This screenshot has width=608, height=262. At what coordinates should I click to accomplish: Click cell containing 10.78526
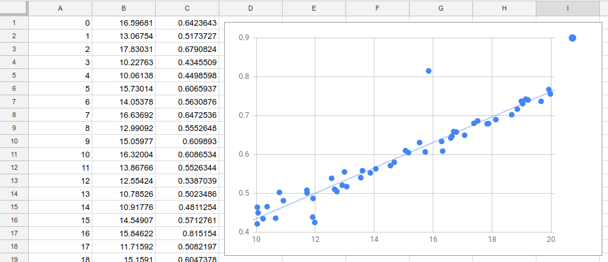tap(124, 194)
